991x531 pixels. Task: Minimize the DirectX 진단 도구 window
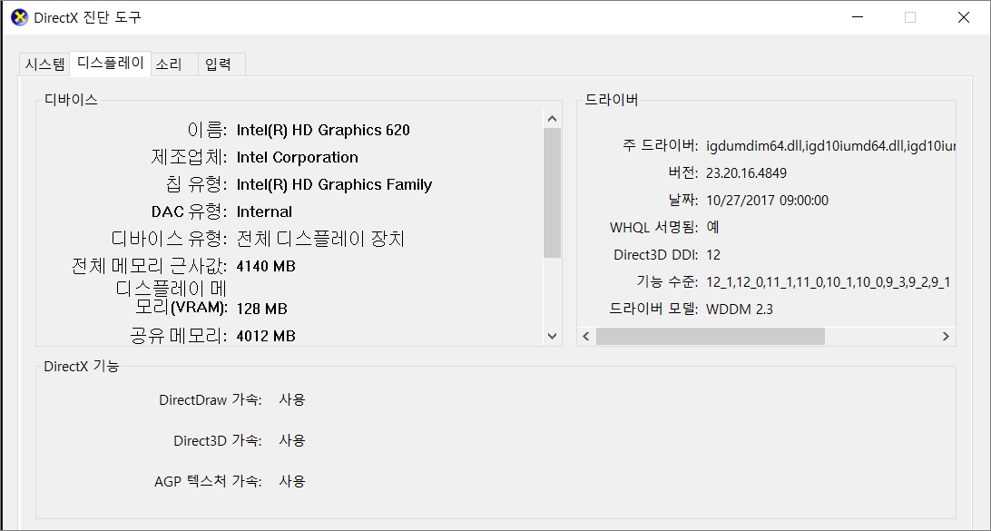point(857,18)
